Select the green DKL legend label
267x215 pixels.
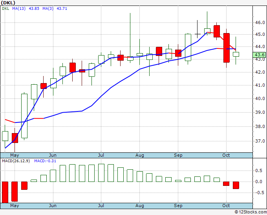pyautogui.click(x=5, y=9)
